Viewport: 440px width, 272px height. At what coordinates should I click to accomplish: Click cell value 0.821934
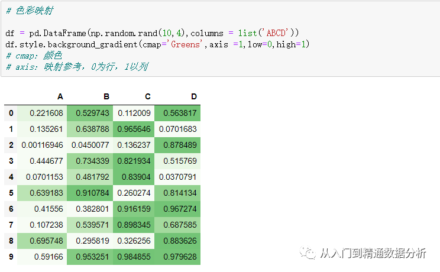click(x=134, y=161)
